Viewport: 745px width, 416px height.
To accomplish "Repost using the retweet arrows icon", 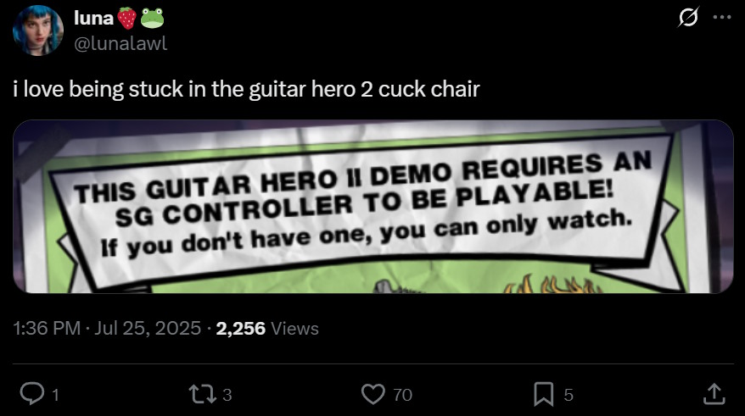I will pos(203,394).
